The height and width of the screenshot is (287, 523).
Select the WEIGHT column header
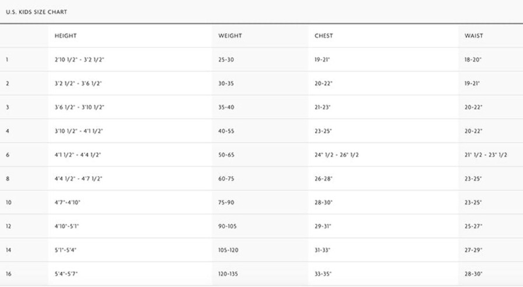(x=230, y=36)
